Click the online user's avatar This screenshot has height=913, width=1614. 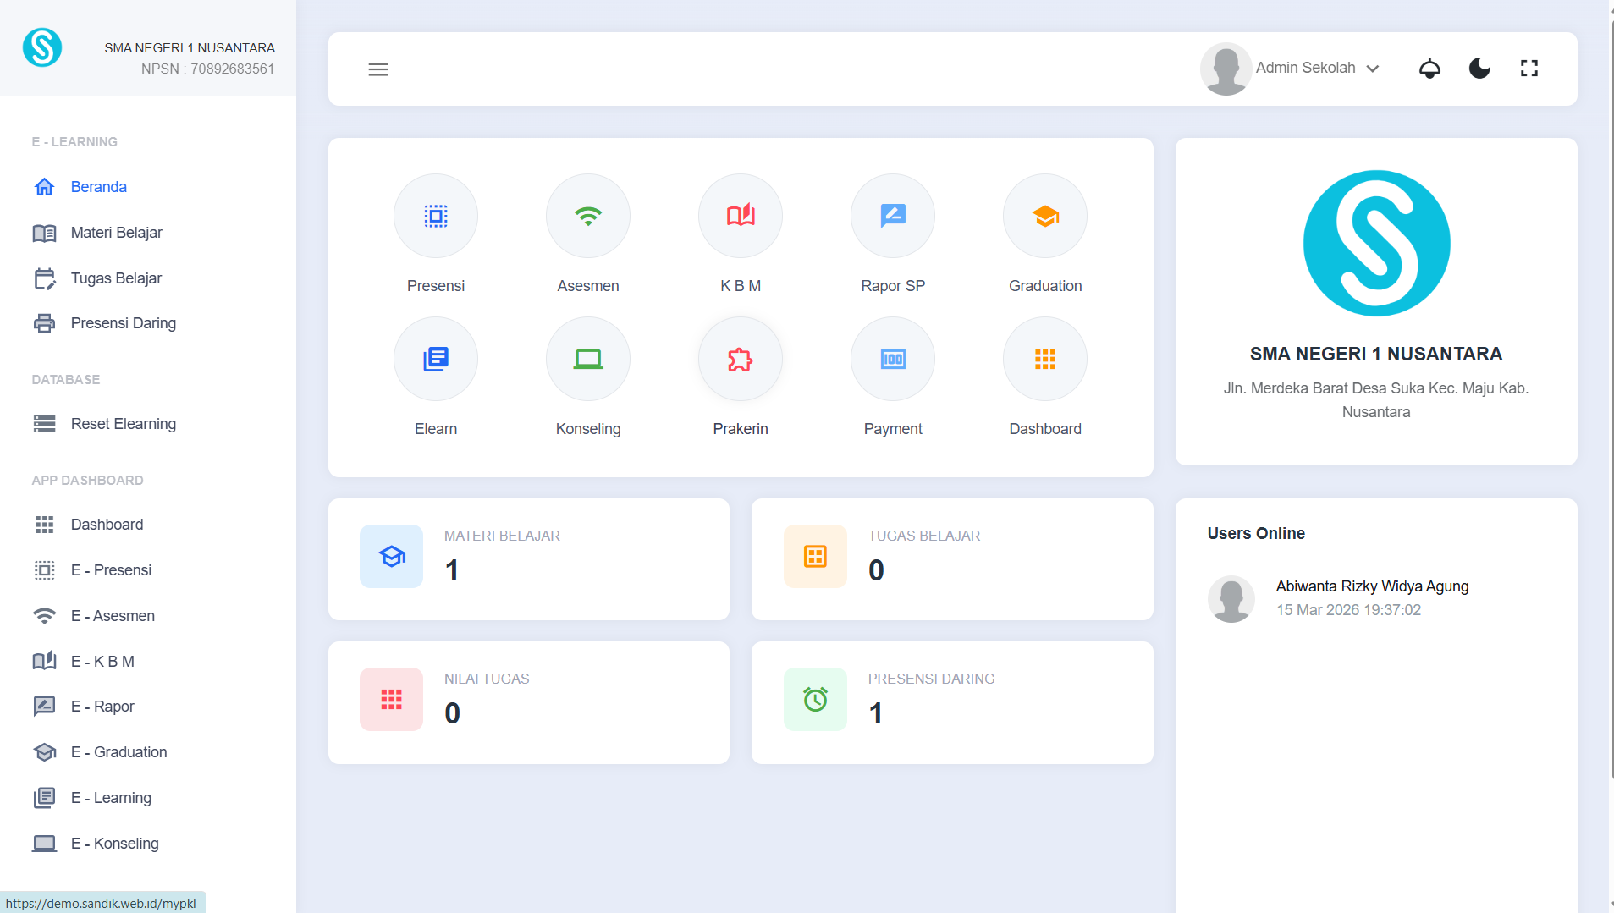click(1231, 599)
